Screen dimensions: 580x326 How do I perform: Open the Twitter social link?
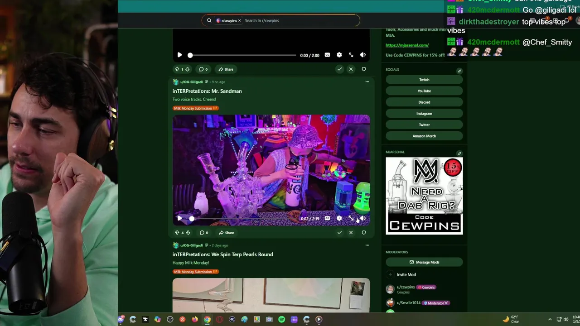[x=424, y=125]
